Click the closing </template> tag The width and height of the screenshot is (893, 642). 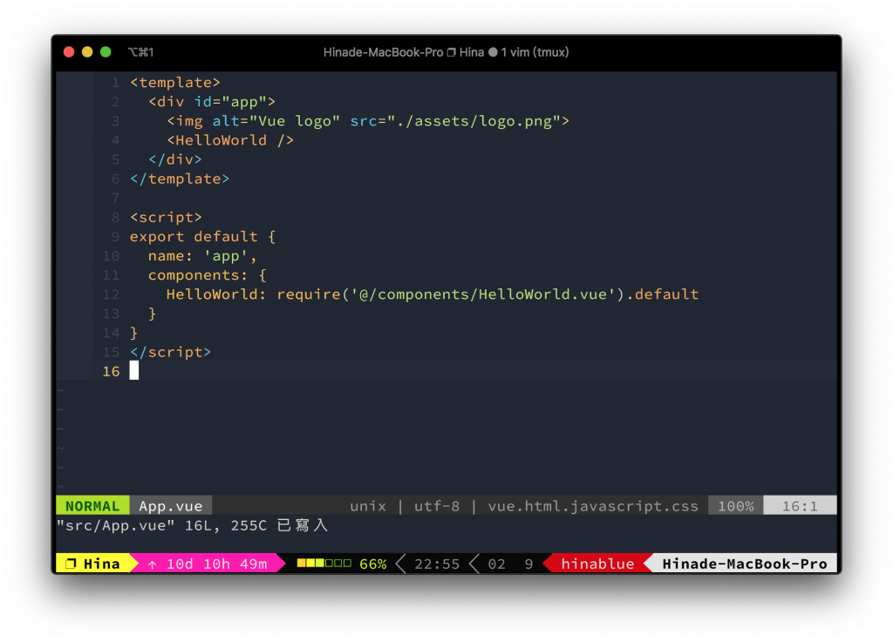[180, 179]
